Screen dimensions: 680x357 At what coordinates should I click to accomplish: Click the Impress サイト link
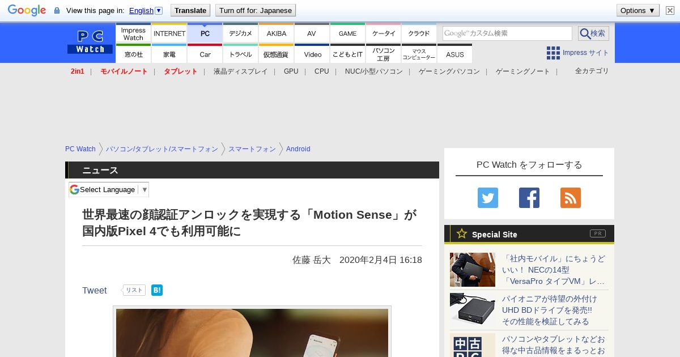click(585, 53)
